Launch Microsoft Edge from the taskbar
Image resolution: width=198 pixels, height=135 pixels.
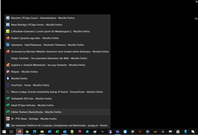click(35, 132)
